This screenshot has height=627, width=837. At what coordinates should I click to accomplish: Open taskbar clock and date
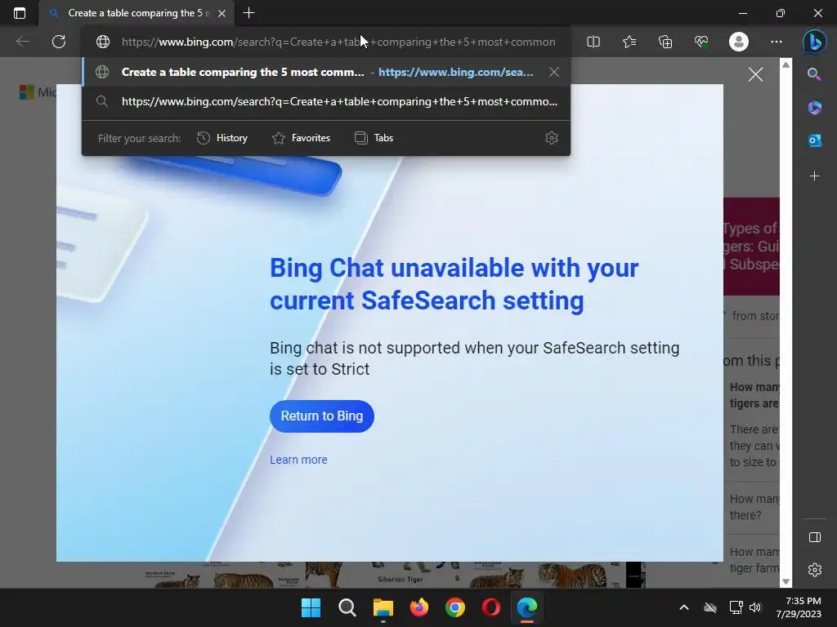pos(799,607)
